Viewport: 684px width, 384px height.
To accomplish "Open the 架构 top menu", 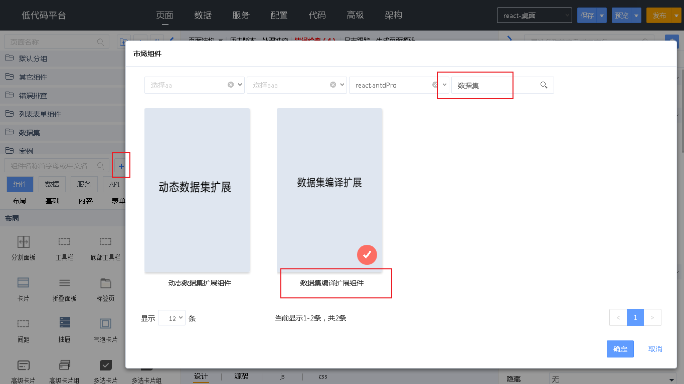I will click(x=393, y=15).
